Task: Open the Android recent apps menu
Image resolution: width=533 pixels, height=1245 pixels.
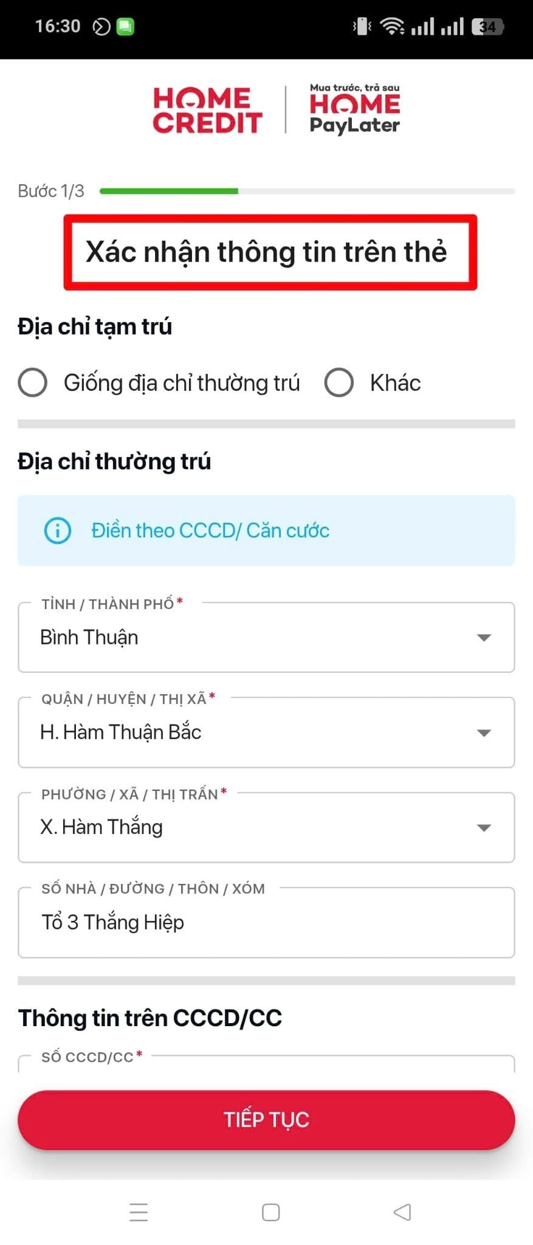Action: [x=139, y=1212]
